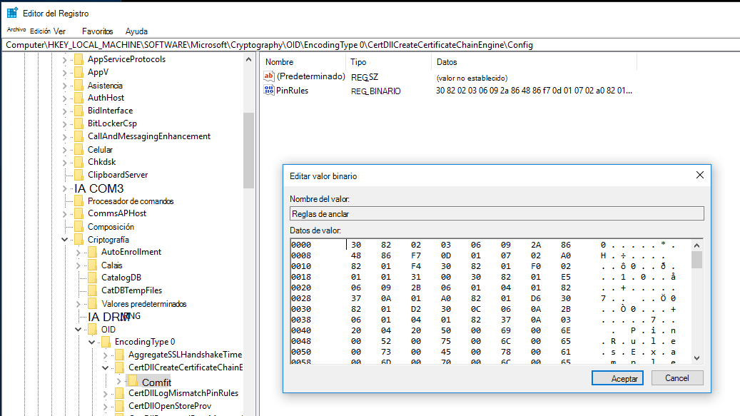
Task: Click the registry tree scrollbar up arrow
Action: pos(249,59)
